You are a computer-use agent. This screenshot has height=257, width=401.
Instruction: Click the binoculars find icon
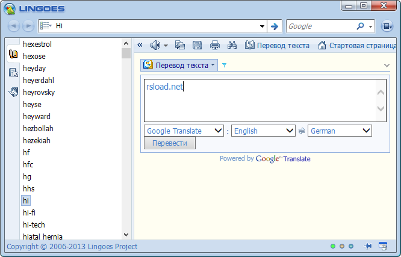tap(232, 45)
